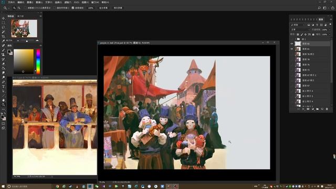Create new adjustment layer icon
Viewport: 336px width, 189px height.
point(313,109)
